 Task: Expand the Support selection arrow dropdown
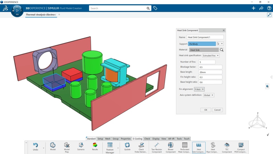tap(222, 44)
